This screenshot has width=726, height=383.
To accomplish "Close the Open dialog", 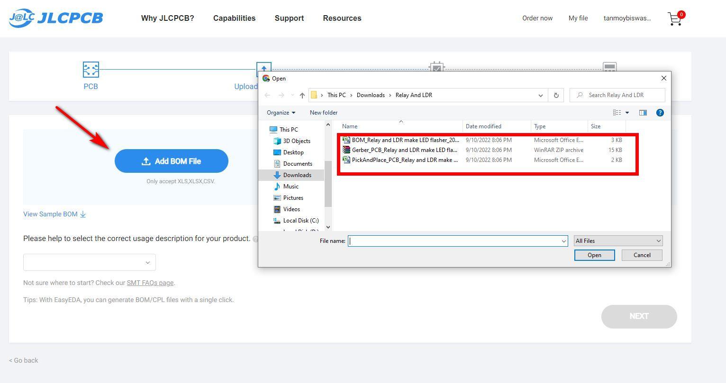I will (x=663, y=78).
